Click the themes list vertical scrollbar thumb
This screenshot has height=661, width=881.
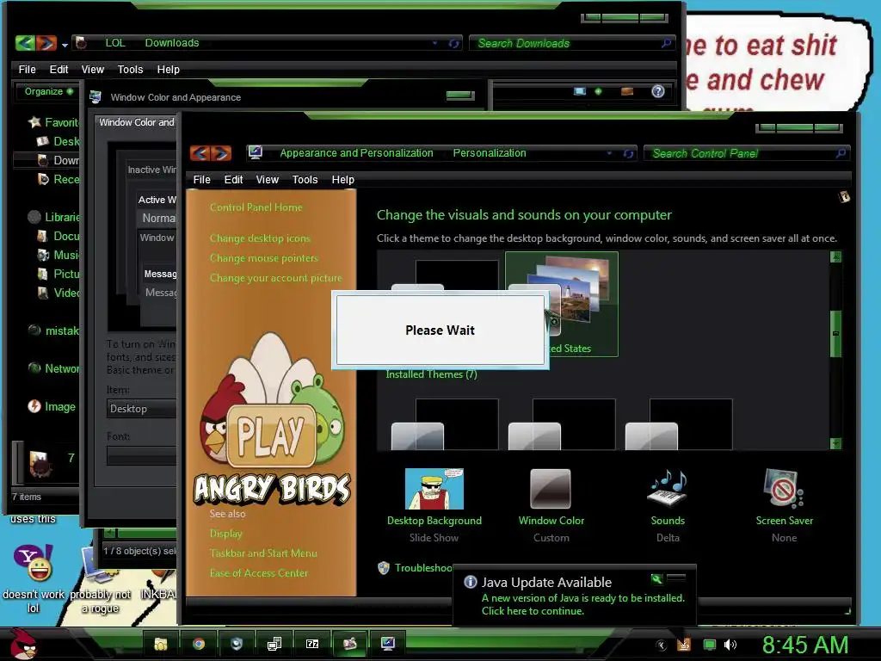[835, 333]
